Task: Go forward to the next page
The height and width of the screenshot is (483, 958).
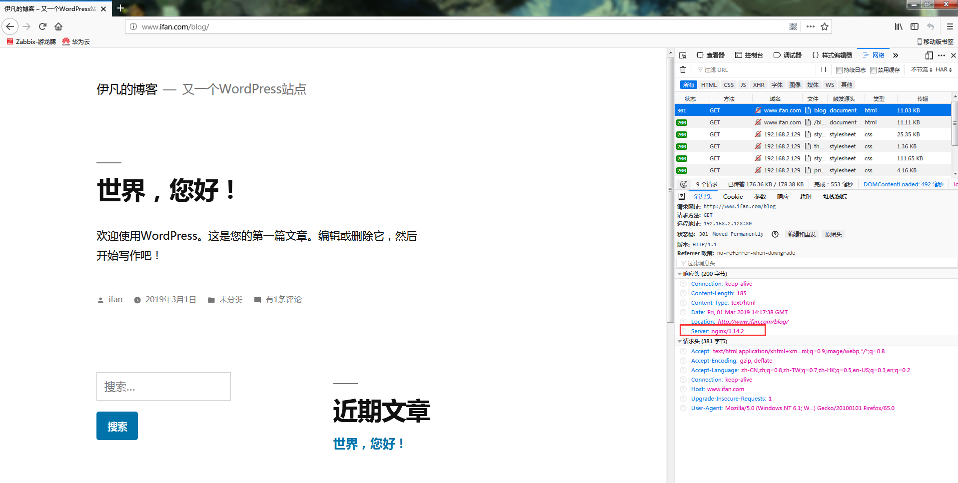Action: click(27, 26)
